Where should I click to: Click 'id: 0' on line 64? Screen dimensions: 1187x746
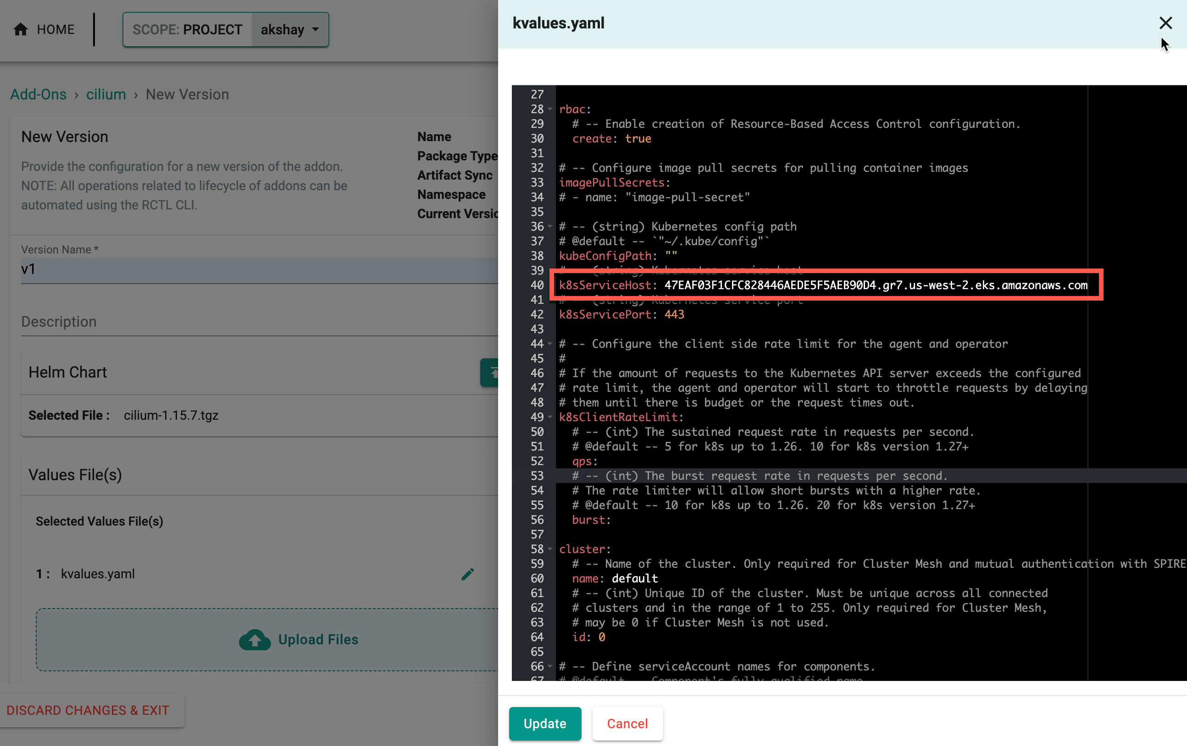pyautogui.click(x=588, y=636)
